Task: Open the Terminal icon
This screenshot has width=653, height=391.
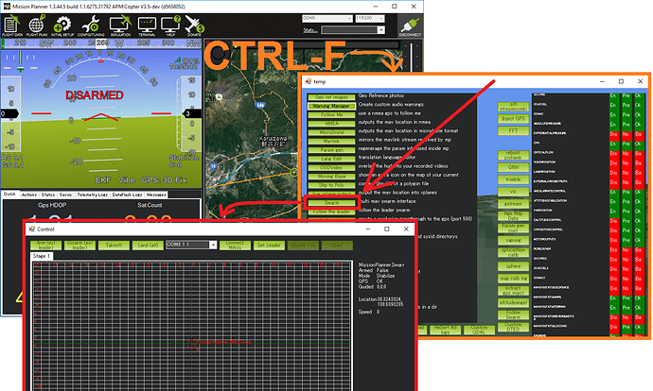Action: pos(147,25)
